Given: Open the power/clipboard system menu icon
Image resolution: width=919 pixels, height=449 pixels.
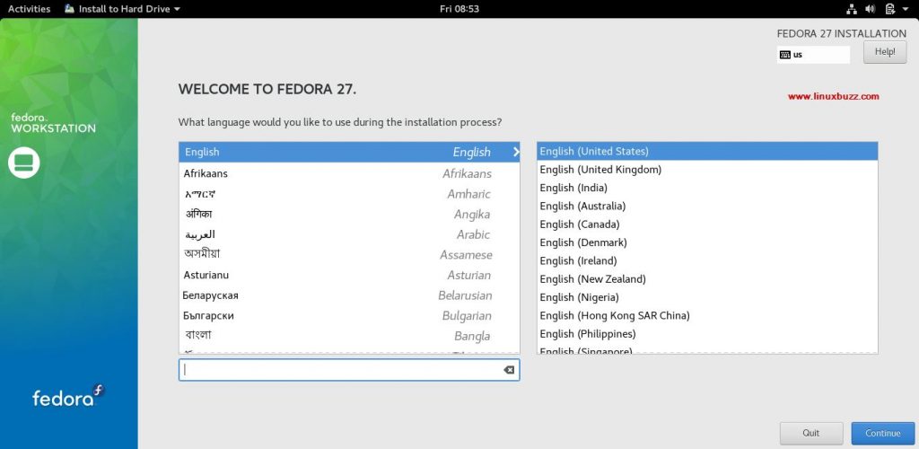Looking at the screenshot, I should 889,9.
